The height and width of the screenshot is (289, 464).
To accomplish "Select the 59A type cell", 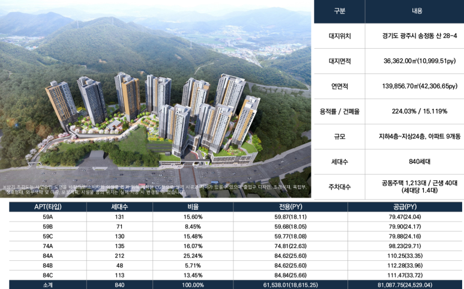I will pos(47,217).
